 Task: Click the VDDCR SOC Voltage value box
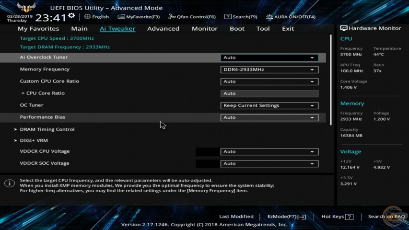208,163
